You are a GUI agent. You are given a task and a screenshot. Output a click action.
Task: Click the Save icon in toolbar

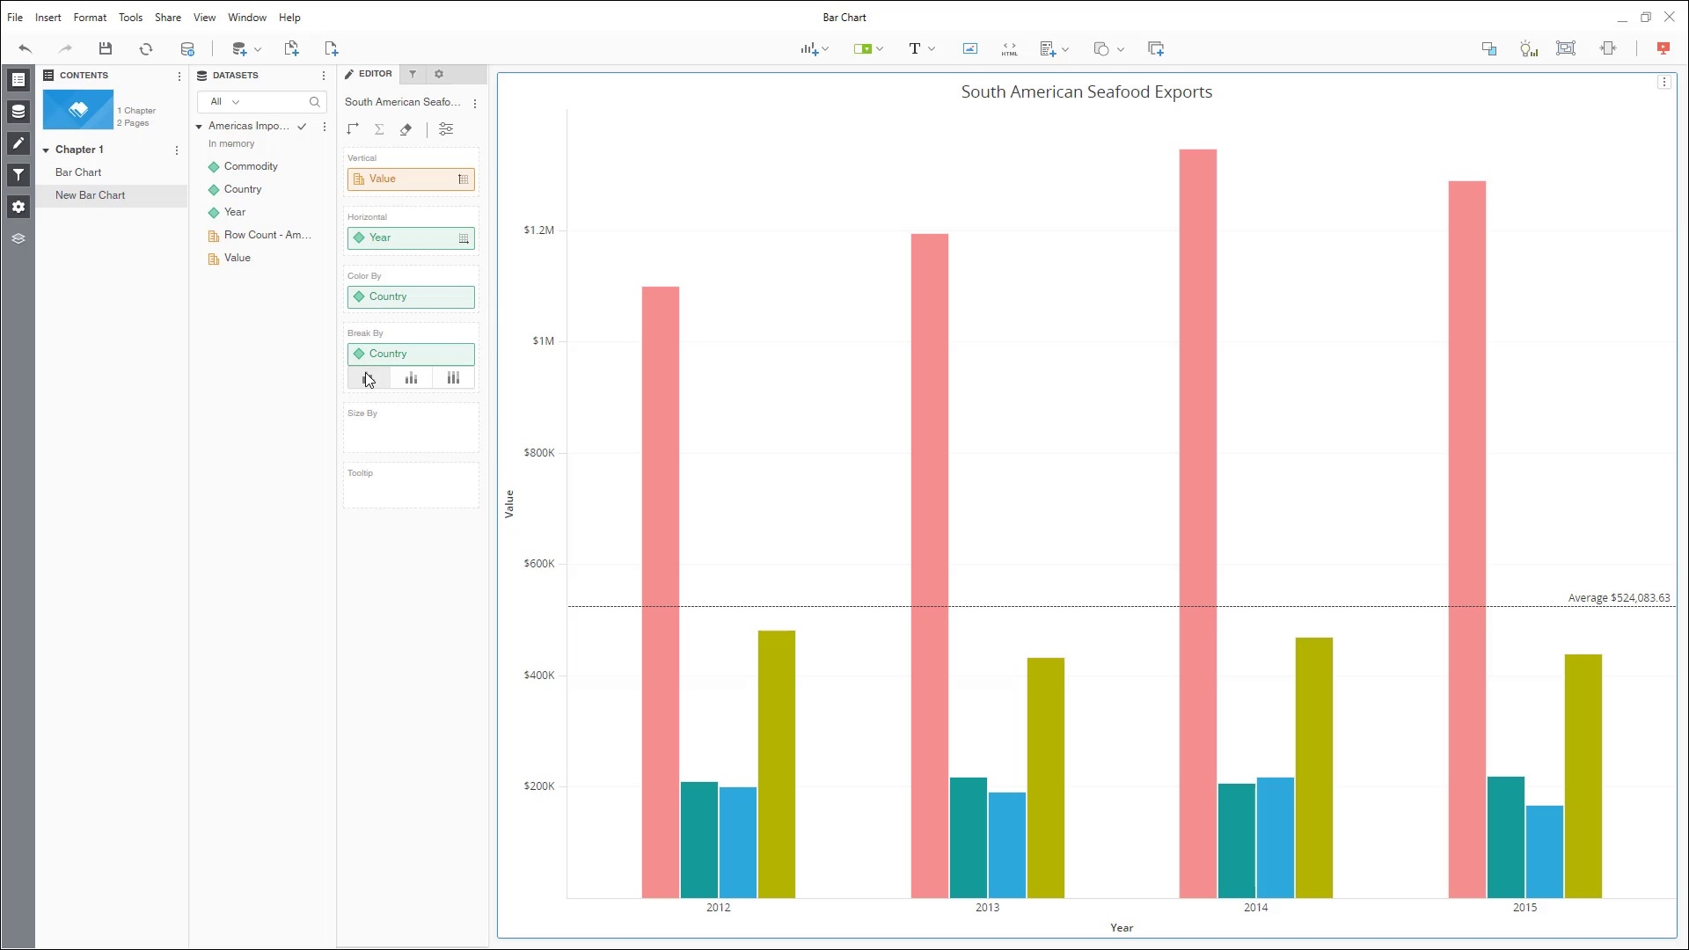click(106, 48)
